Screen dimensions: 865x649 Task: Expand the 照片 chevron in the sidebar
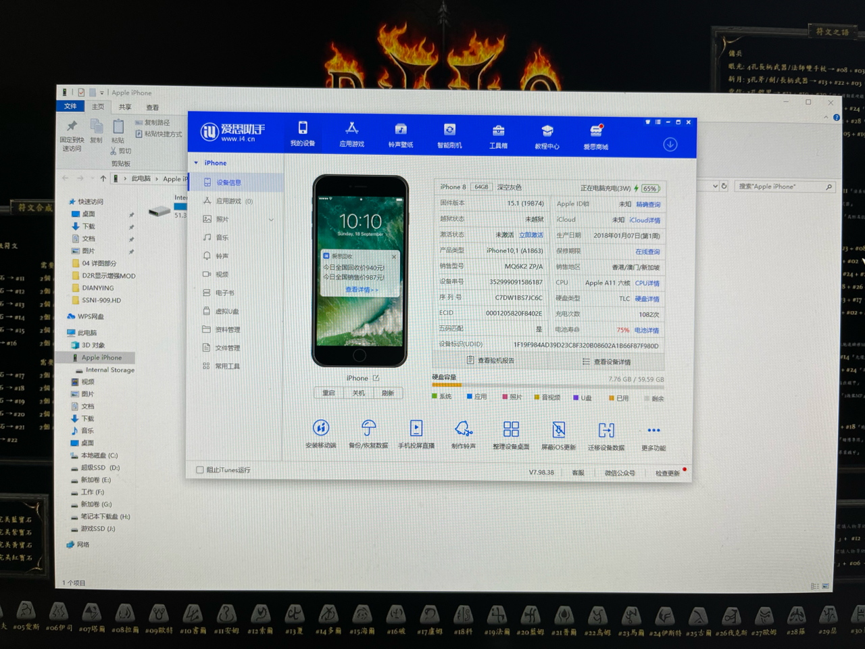pos(271,219)
